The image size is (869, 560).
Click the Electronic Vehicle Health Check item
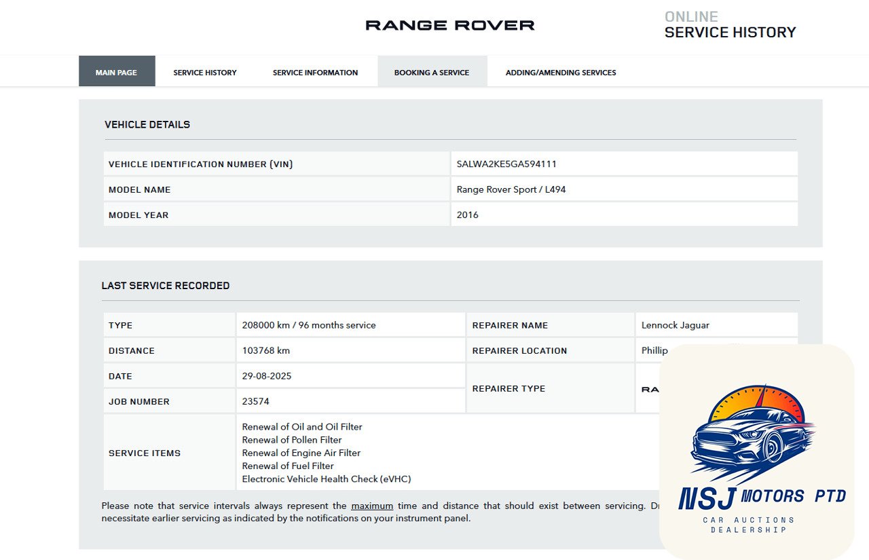(x=327, y=479)
